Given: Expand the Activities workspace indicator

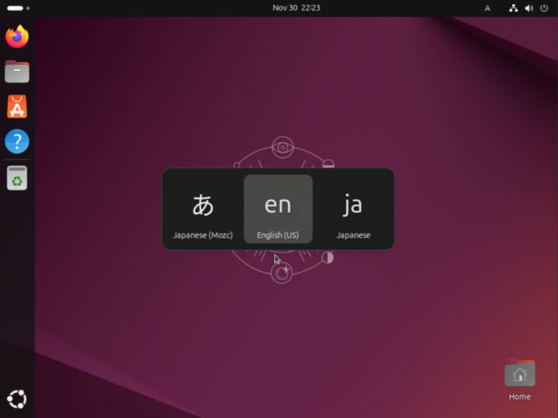Looking at the screenshot, I should [x=16, y=8].
